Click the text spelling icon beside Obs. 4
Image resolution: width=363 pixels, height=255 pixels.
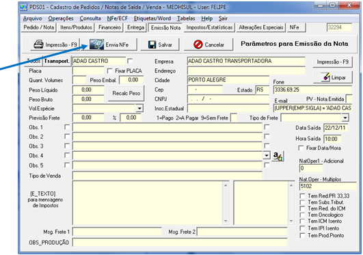[278, 156]
